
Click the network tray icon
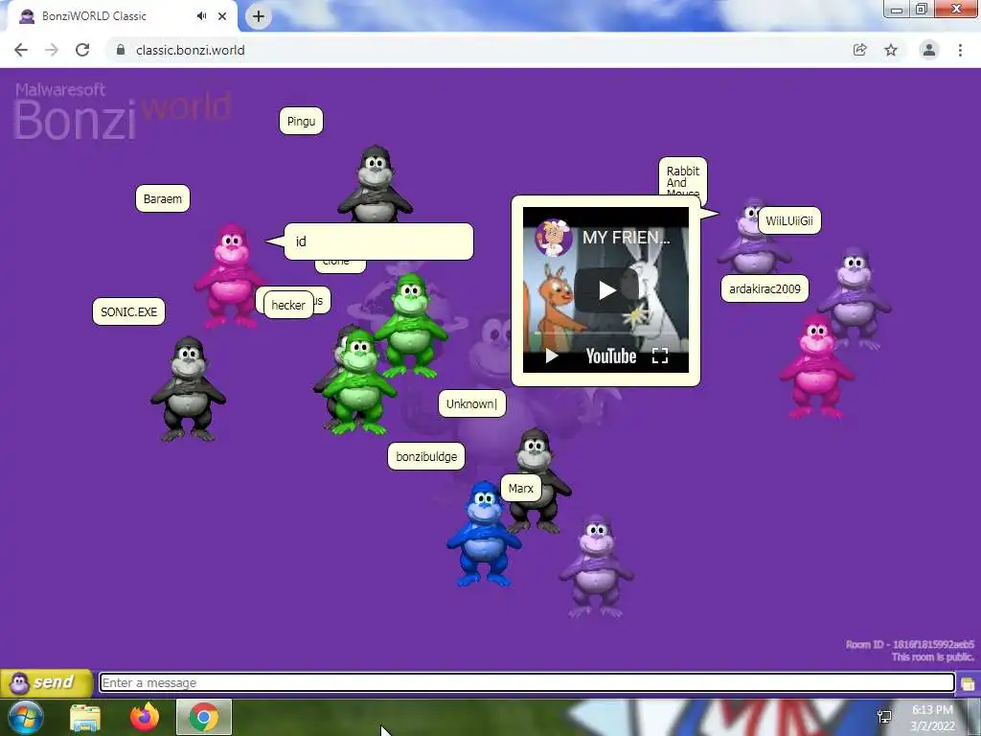click(884, 717)
